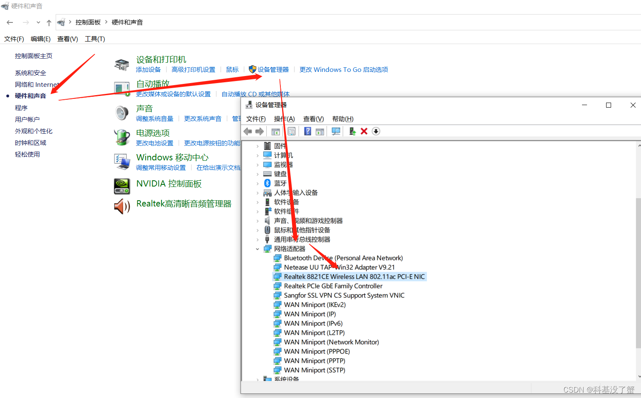This screenshot has width=641, height=398.
Task: Click 更改电池设置 link
Action: tap(155, 143)
